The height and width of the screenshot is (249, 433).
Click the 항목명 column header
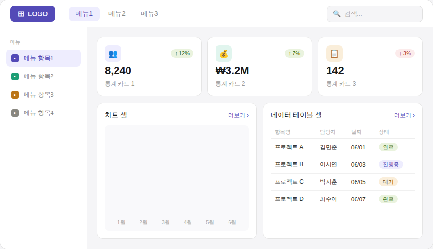point(282,132)
